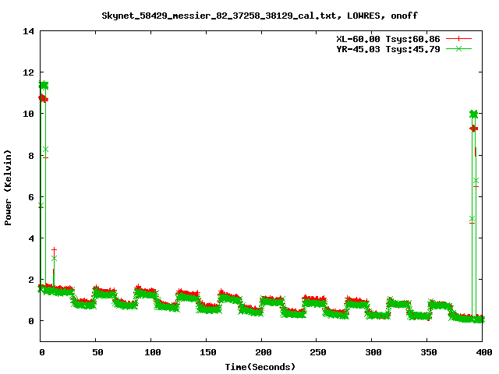Click the Time(Seconds) axis label

[x=260, y=367]
